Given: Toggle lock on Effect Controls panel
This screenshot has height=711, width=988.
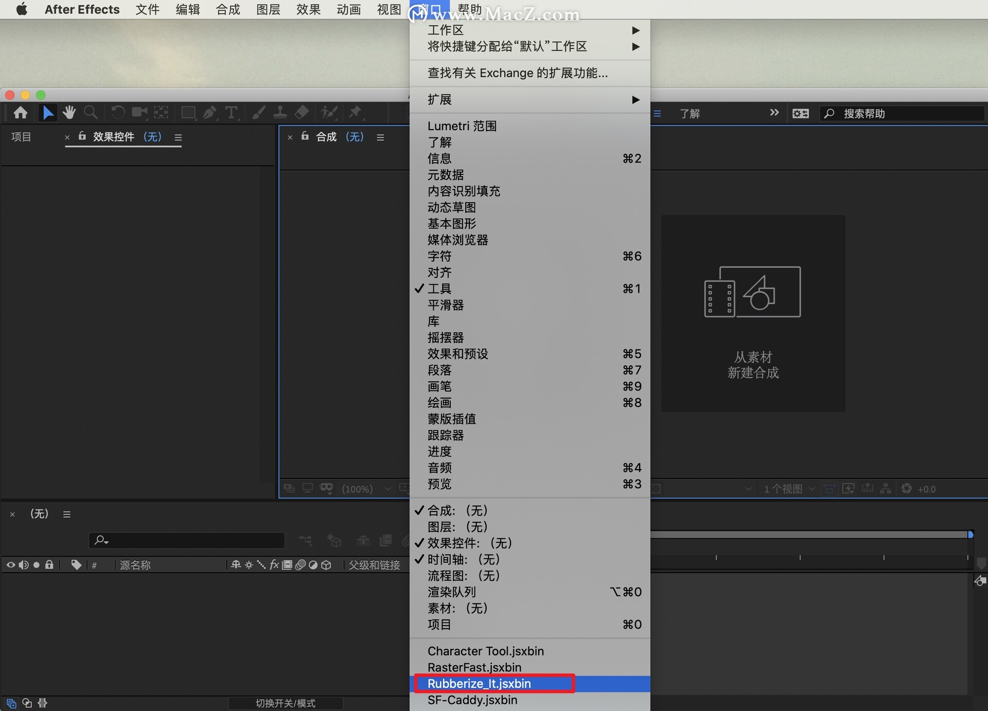Looking at the screenshot, I should click(82, 136).
